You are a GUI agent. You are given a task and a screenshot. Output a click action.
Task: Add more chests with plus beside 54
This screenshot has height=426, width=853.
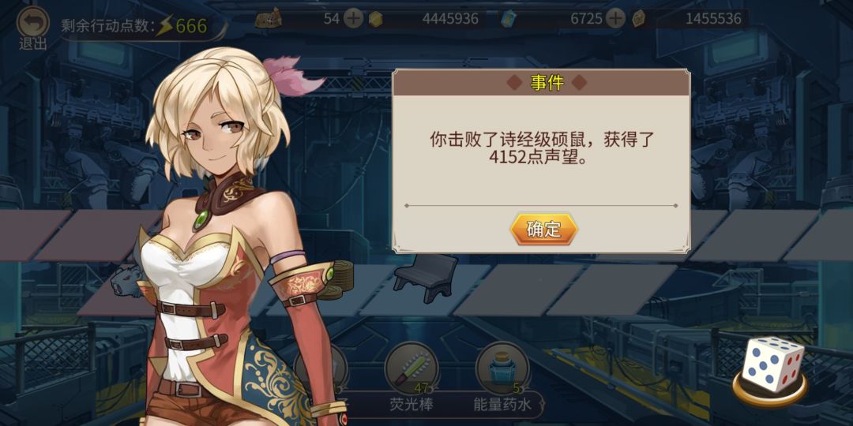[x=354, y=19]
